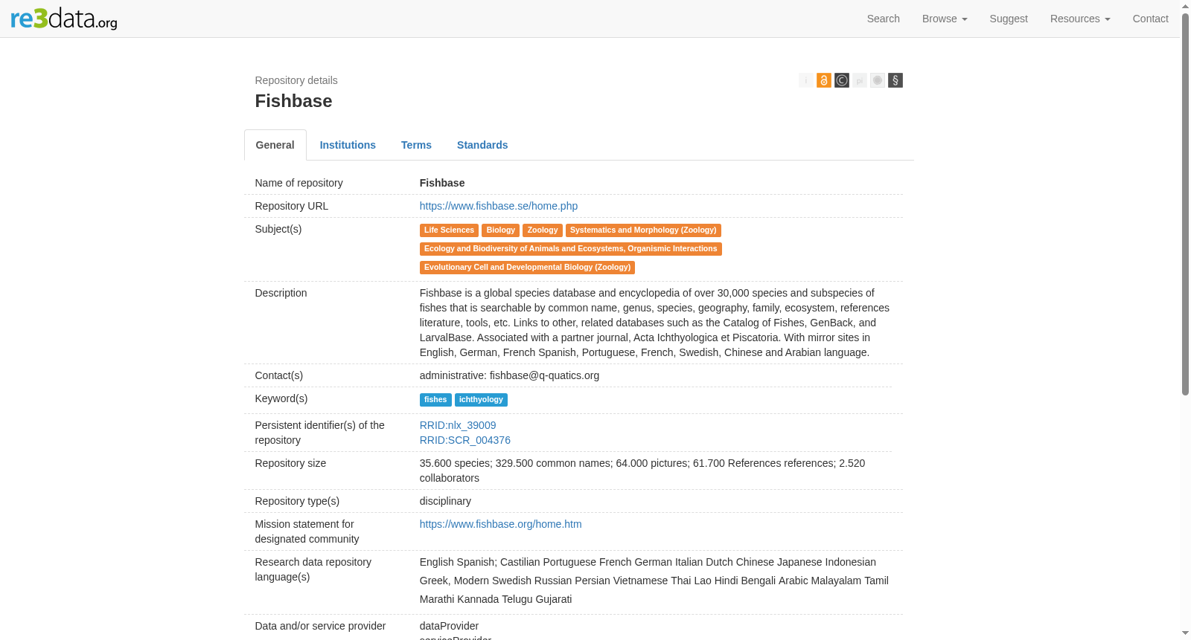The height and width of the screenshot is (640, 1191).
Task: Click the Life Sciences subject tag
Action: (x=449, y=230)
